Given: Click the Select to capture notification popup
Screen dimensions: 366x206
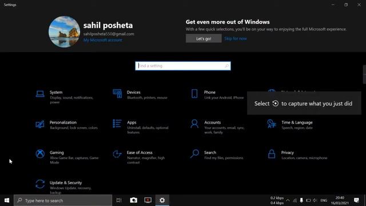Looking at the screenshot, I should click(304, 103).
